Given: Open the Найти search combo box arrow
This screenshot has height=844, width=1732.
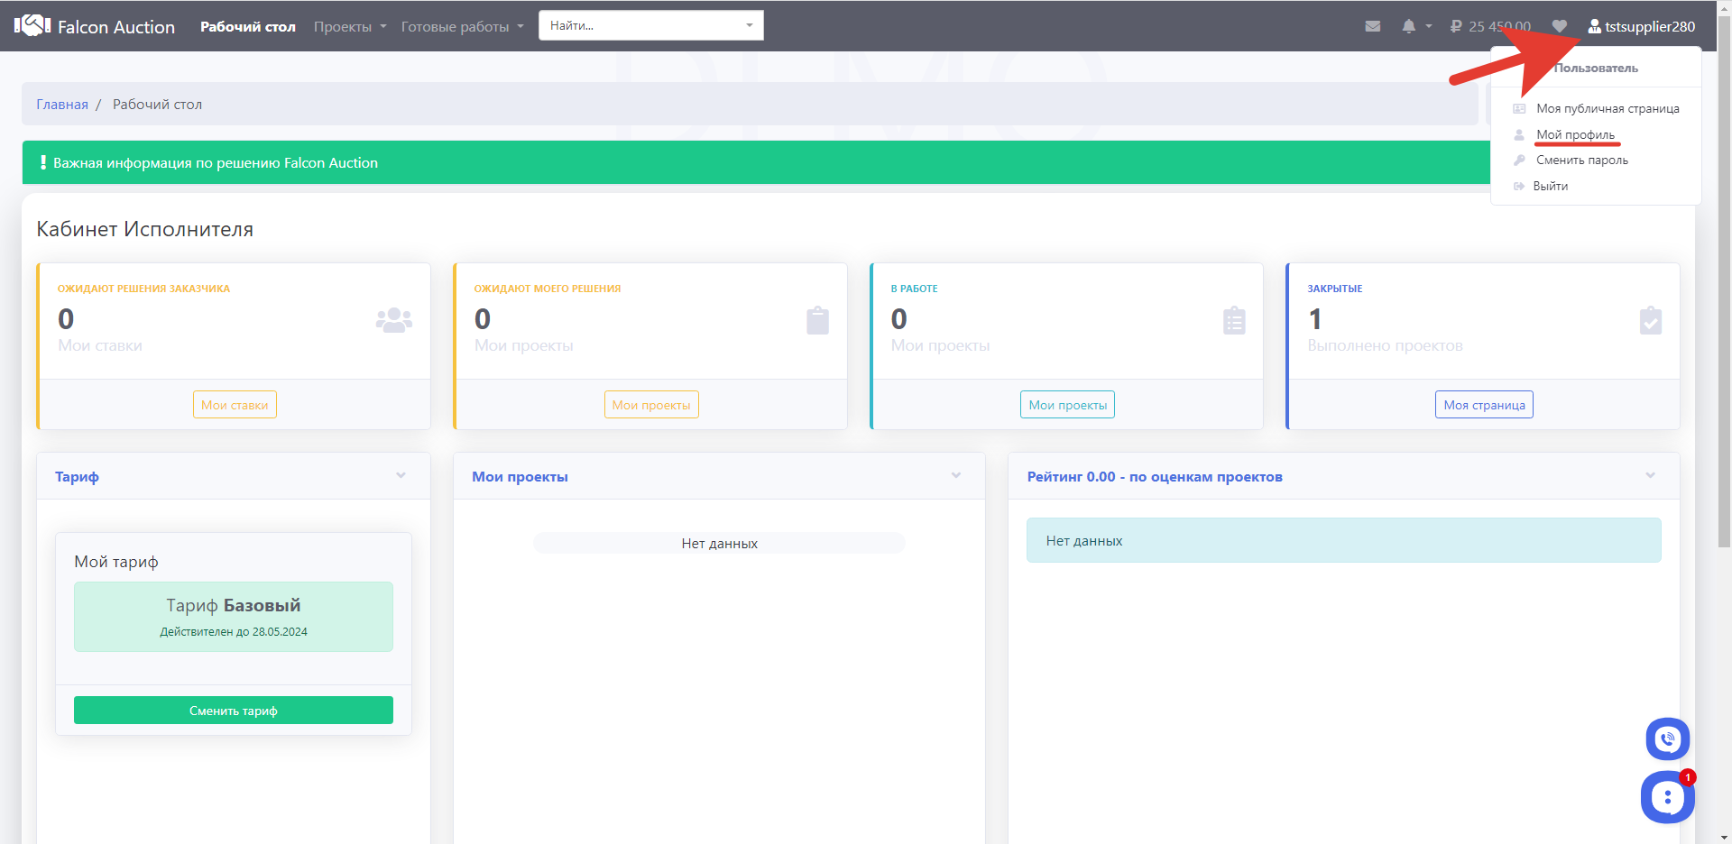Looking at the screenshot, I should click(x=749, y=25).
